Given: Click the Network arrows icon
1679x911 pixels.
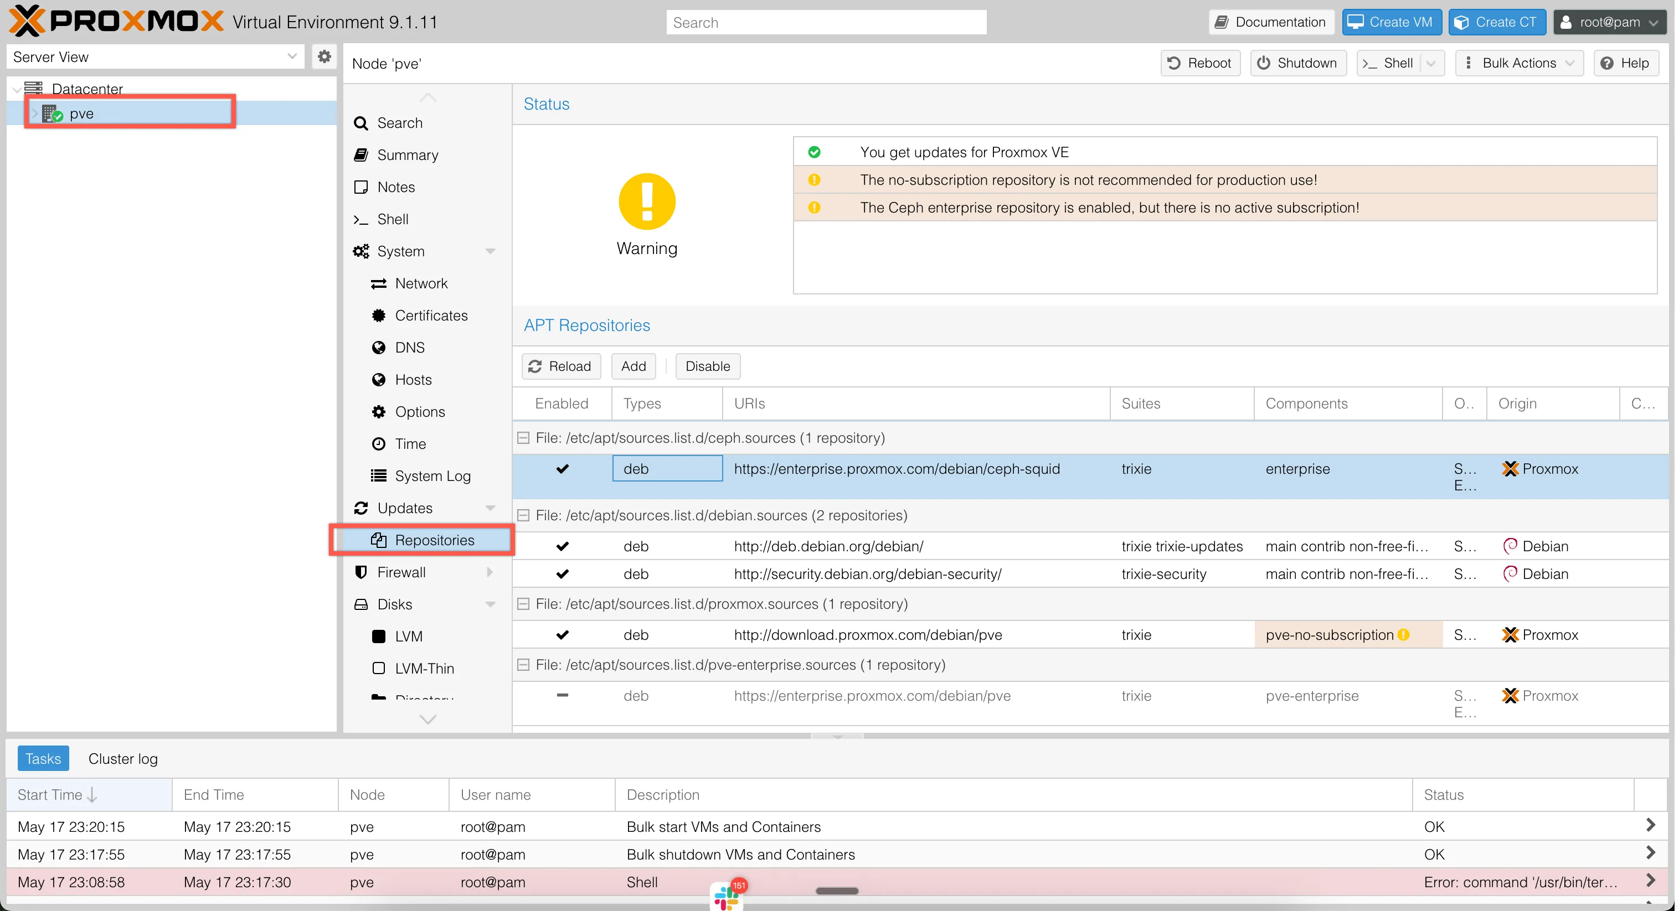Looking at the screenshot, I should [379, 283].
